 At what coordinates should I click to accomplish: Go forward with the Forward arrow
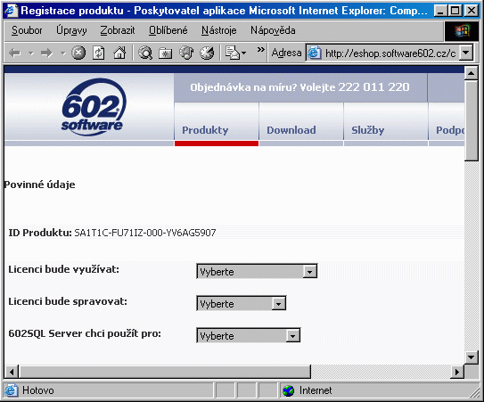pos(47,53)
